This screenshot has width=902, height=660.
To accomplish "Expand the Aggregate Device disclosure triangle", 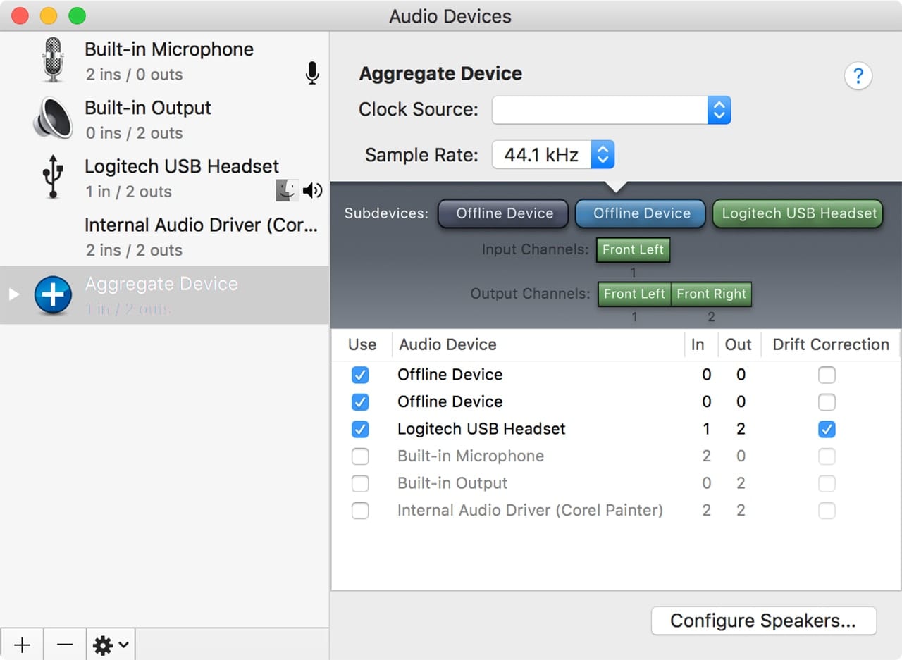I will 14,294.
